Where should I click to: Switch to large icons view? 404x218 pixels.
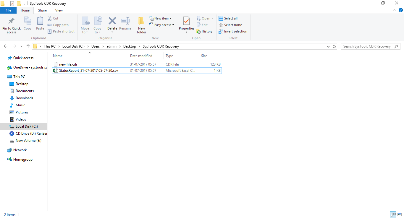(400, 215)
